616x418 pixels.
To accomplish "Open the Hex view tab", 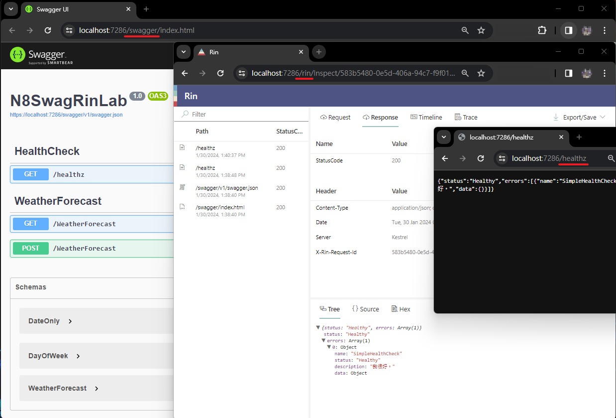I will (401, 309).
